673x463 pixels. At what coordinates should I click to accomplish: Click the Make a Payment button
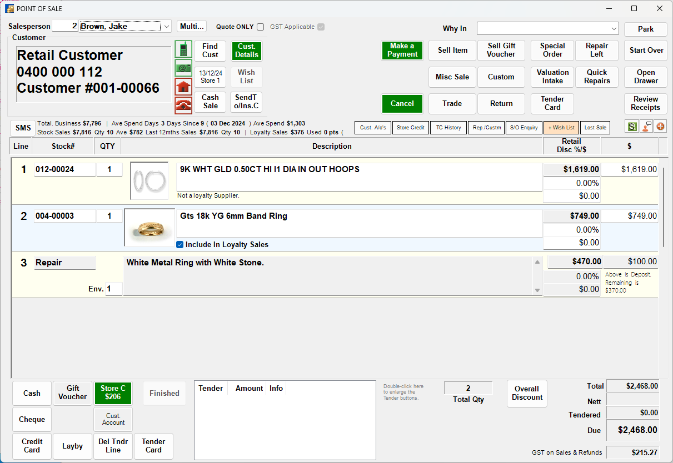coord(402,51)
